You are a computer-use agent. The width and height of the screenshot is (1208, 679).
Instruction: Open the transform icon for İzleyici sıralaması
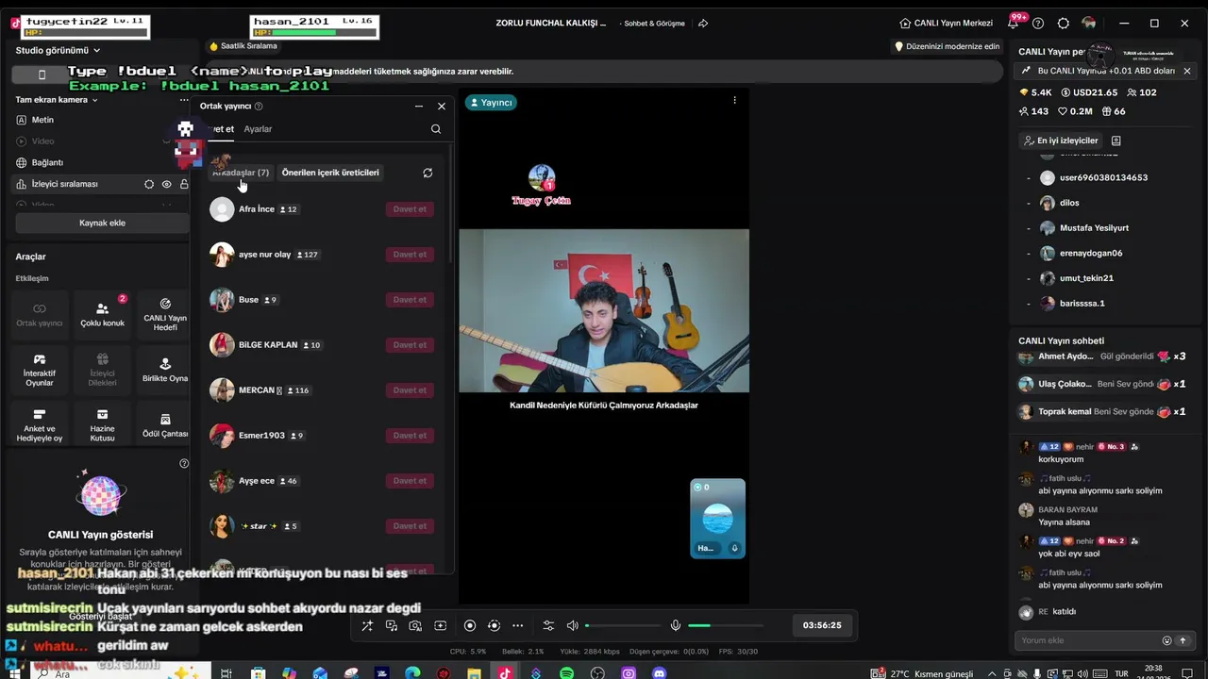[x=149, y=184]
